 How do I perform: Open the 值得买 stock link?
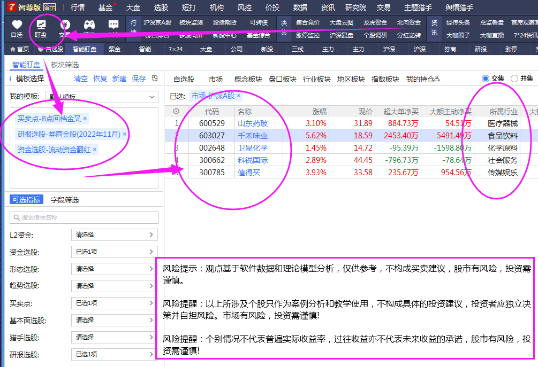(249, 173)
